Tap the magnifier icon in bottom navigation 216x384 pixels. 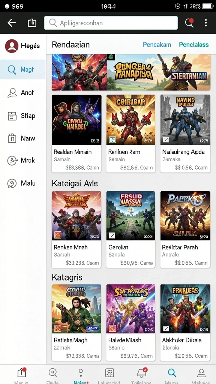pos(172,373)
